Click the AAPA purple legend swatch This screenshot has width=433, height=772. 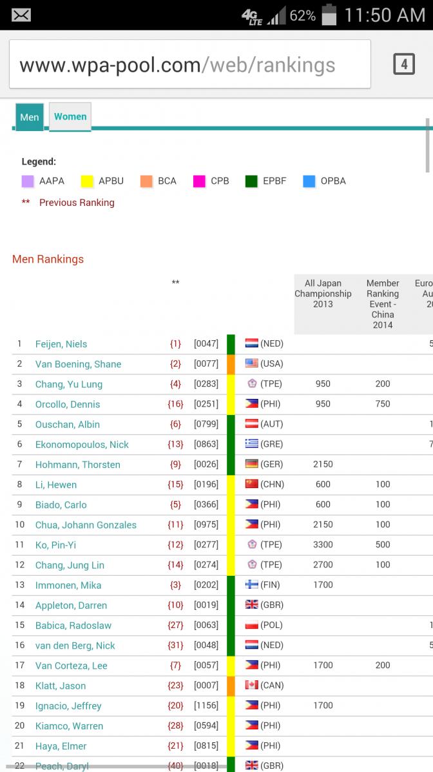(x=28, y=181)
